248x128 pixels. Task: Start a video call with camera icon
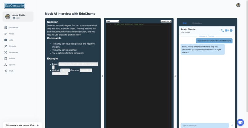227,30
